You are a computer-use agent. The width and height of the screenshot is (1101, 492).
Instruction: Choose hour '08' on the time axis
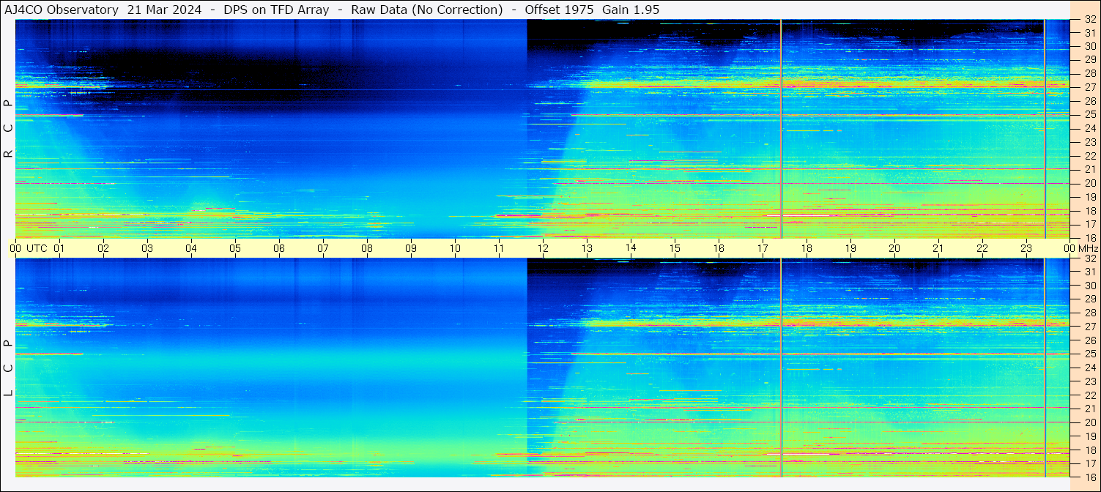(367, 248)
